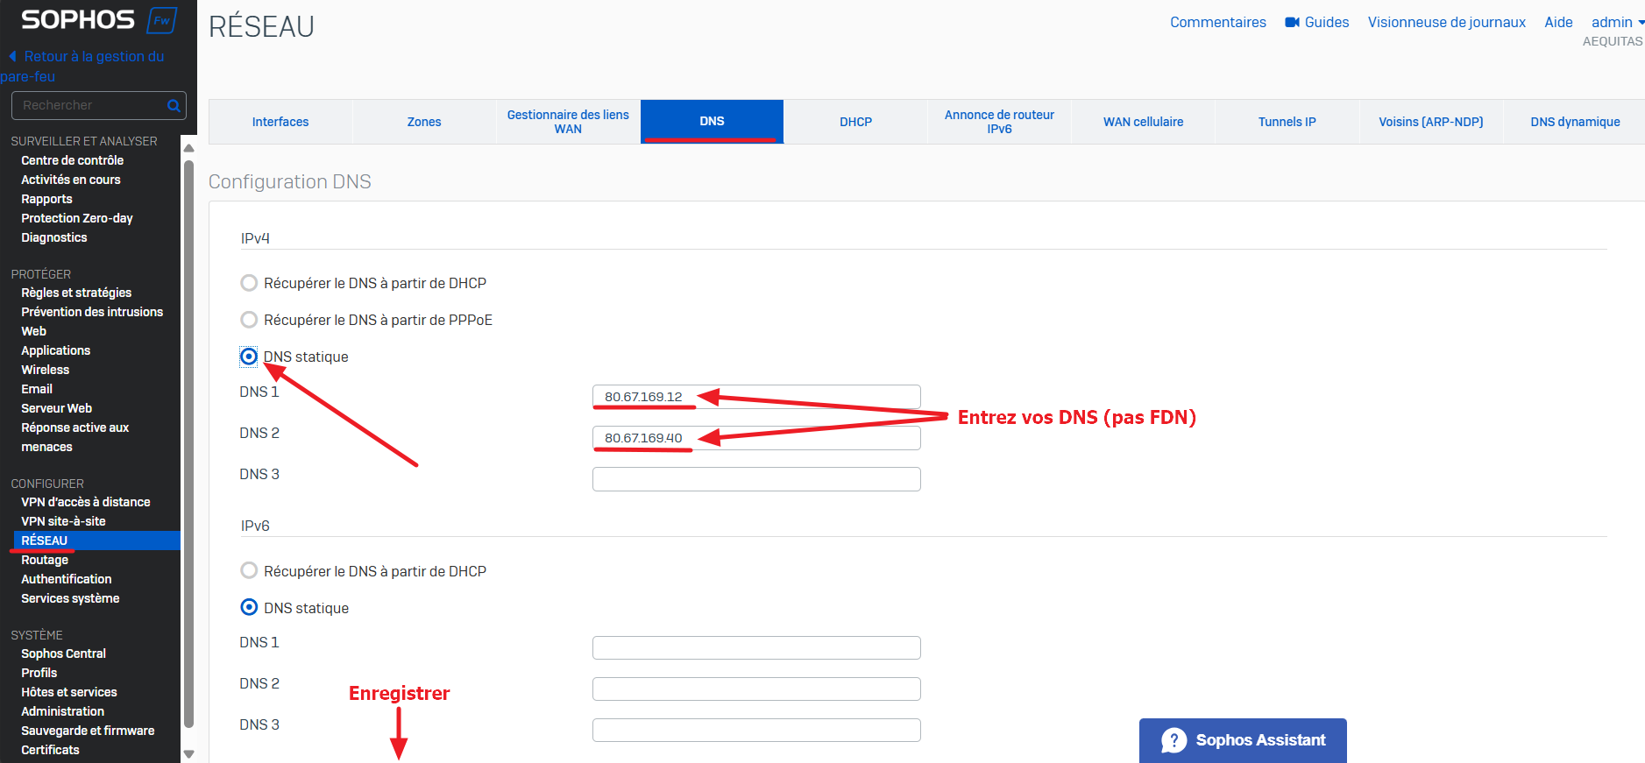The height and width of the screenshot is (763, 1645).
Task: Open Centre de contrôle in sidebar
Action: pos(73,160)
